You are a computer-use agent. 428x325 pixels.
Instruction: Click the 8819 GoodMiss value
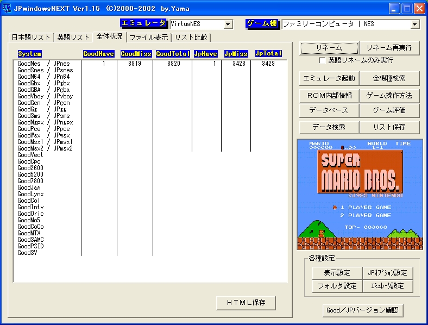coord(135,64)
